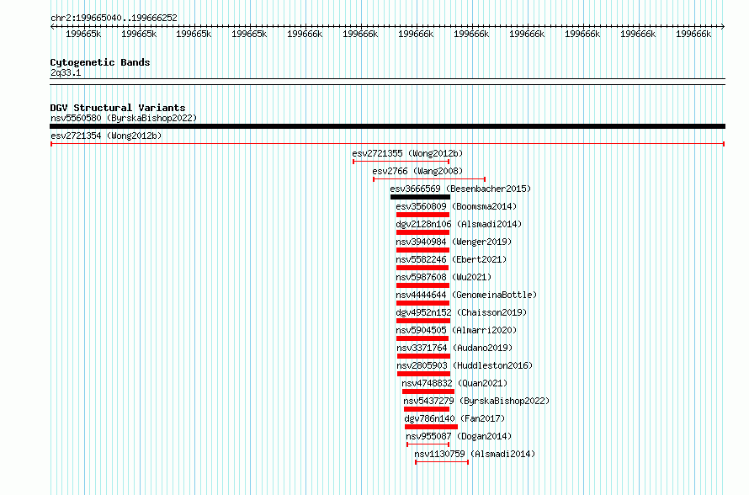Click the nsv955087 red bracket line
This screenshot has height=495, width=749.
pos(428,444)
